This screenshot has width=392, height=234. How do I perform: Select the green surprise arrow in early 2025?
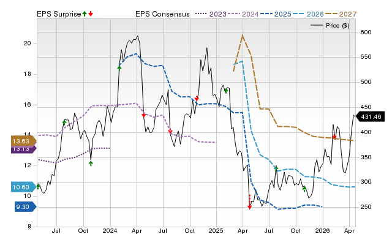tap(226, 91)
